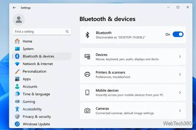
Task: Click the 'Settings' window title
Action: pyautogui.click(x=26, y=8)
